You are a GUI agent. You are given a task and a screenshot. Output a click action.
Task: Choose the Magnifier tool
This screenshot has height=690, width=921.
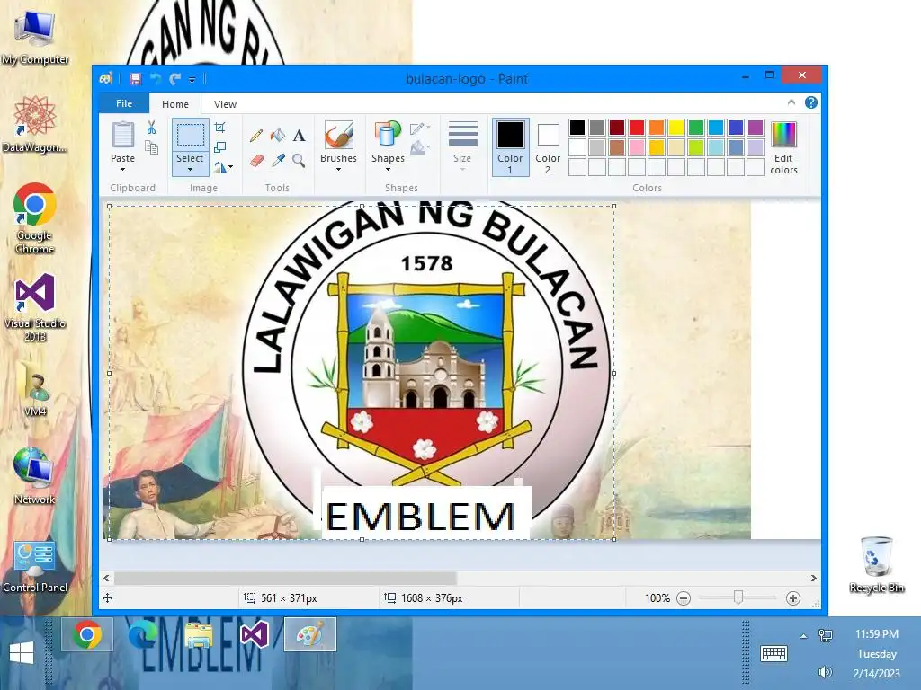pos(299,160)
